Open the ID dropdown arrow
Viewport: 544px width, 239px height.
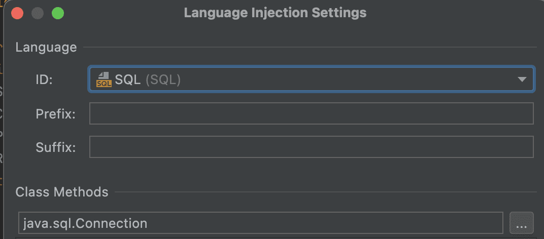[x=522, y=79]
